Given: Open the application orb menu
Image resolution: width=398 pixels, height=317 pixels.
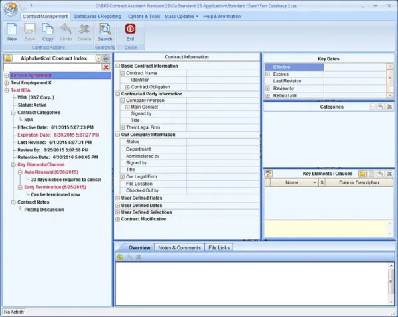Looking at the screenshot, I should click(x=11, y=9).
